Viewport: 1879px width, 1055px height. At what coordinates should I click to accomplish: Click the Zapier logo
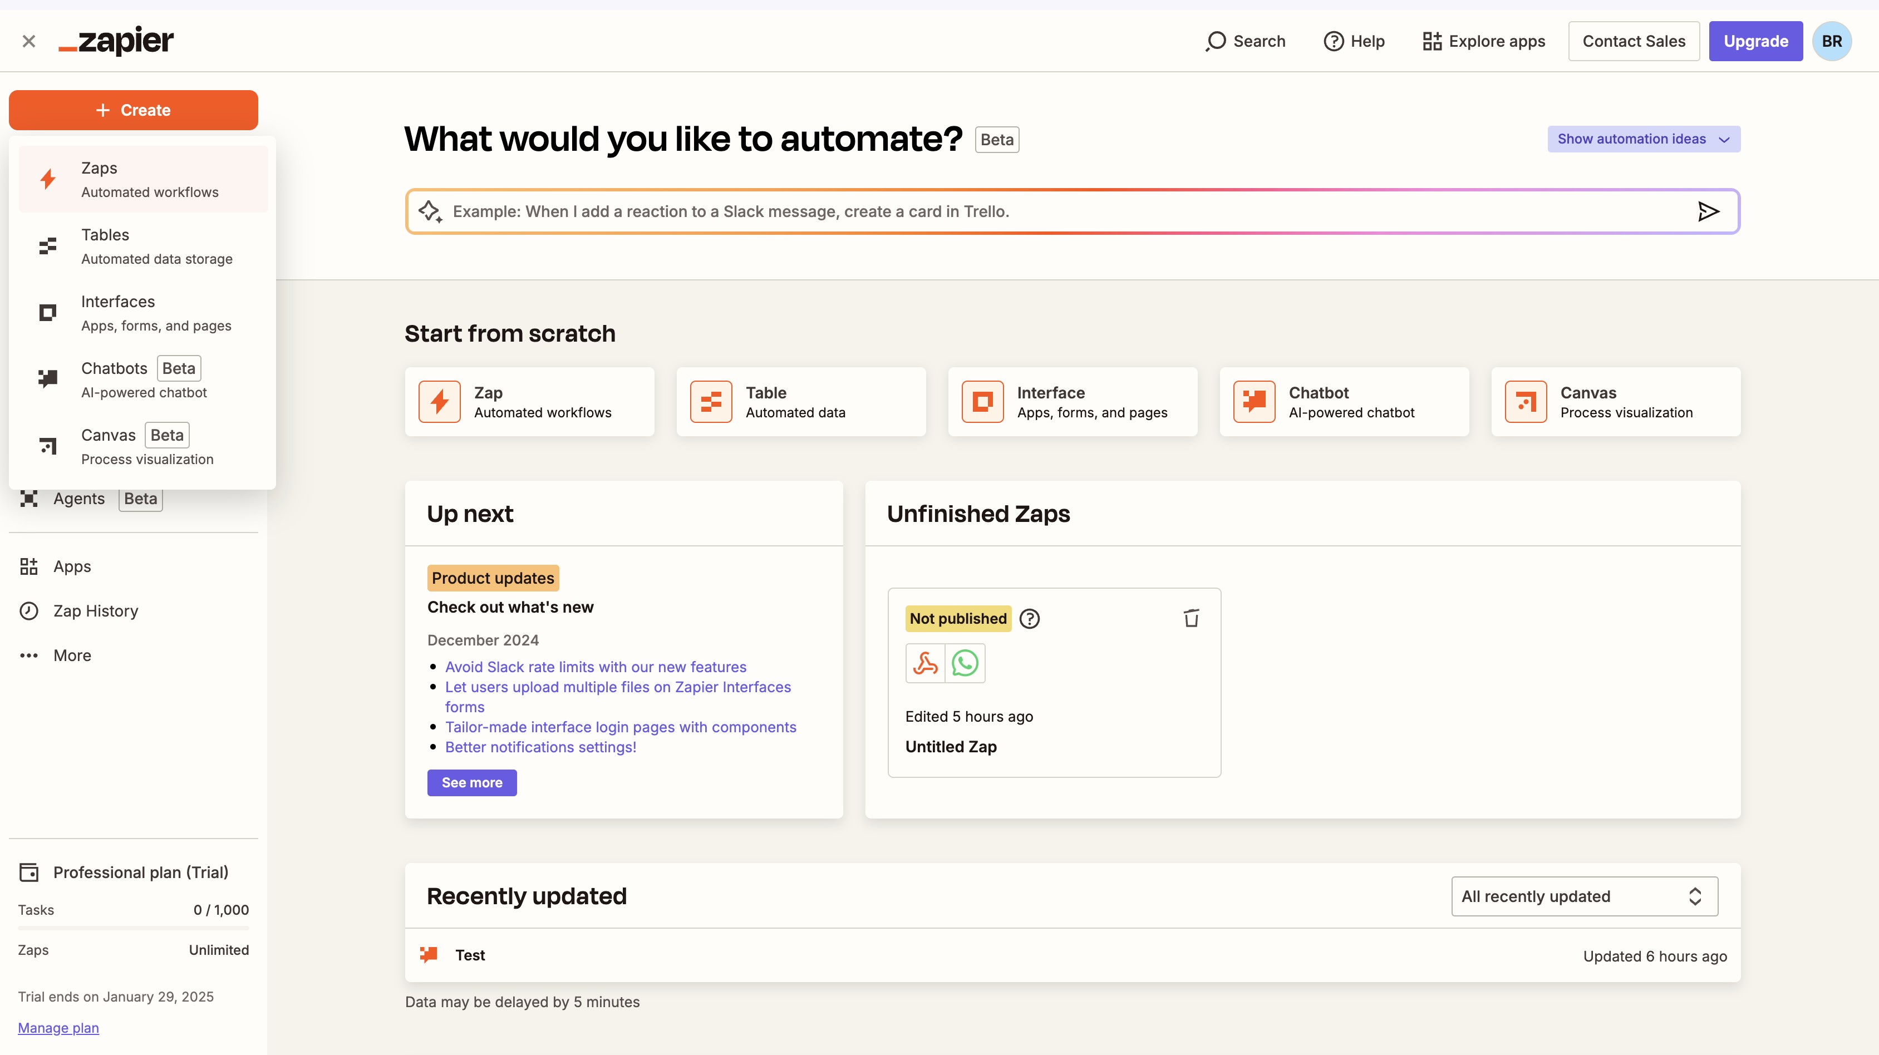pyautogui.click(x=116, y=41)
